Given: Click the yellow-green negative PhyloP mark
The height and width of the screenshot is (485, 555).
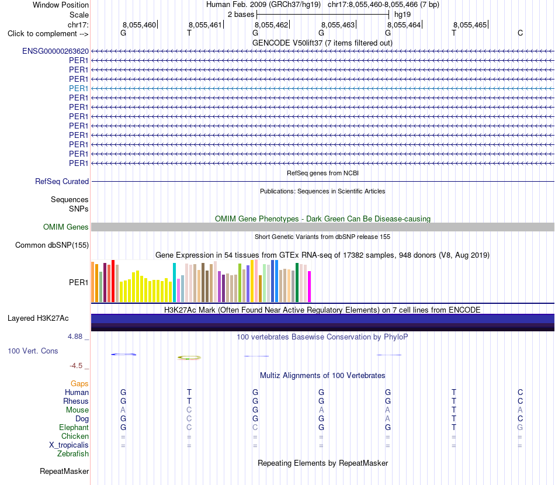Looking at the screenshot, I should tap(189, 358).
